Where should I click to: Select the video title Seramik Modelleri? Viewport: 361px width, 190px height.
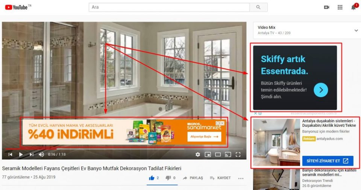[92, 168]
